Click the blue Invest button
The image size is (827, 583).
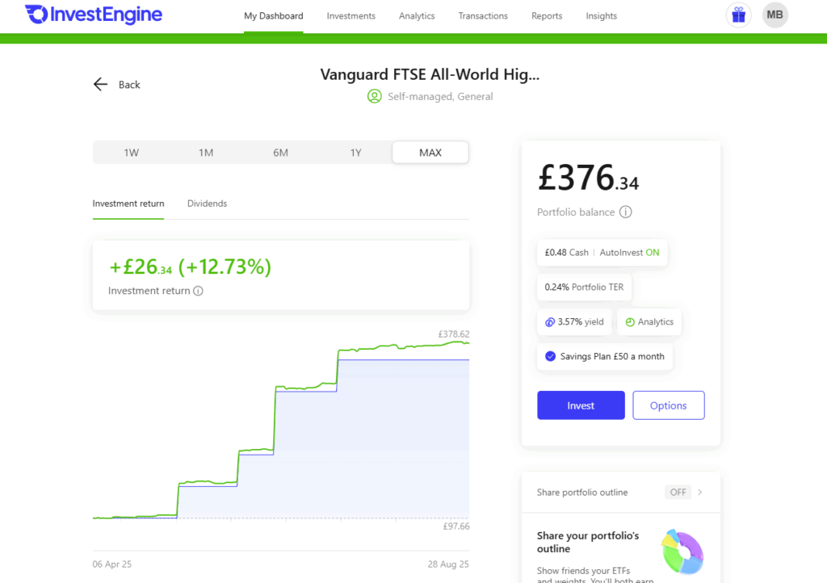[x=581, y=405]
